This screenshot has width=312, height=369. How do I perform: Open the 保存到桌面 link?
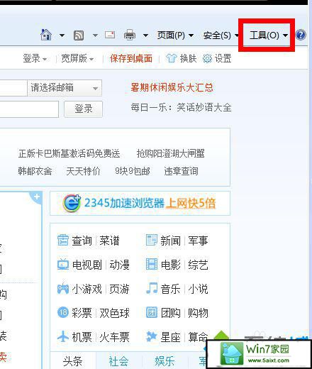click(x=131, y=58)
